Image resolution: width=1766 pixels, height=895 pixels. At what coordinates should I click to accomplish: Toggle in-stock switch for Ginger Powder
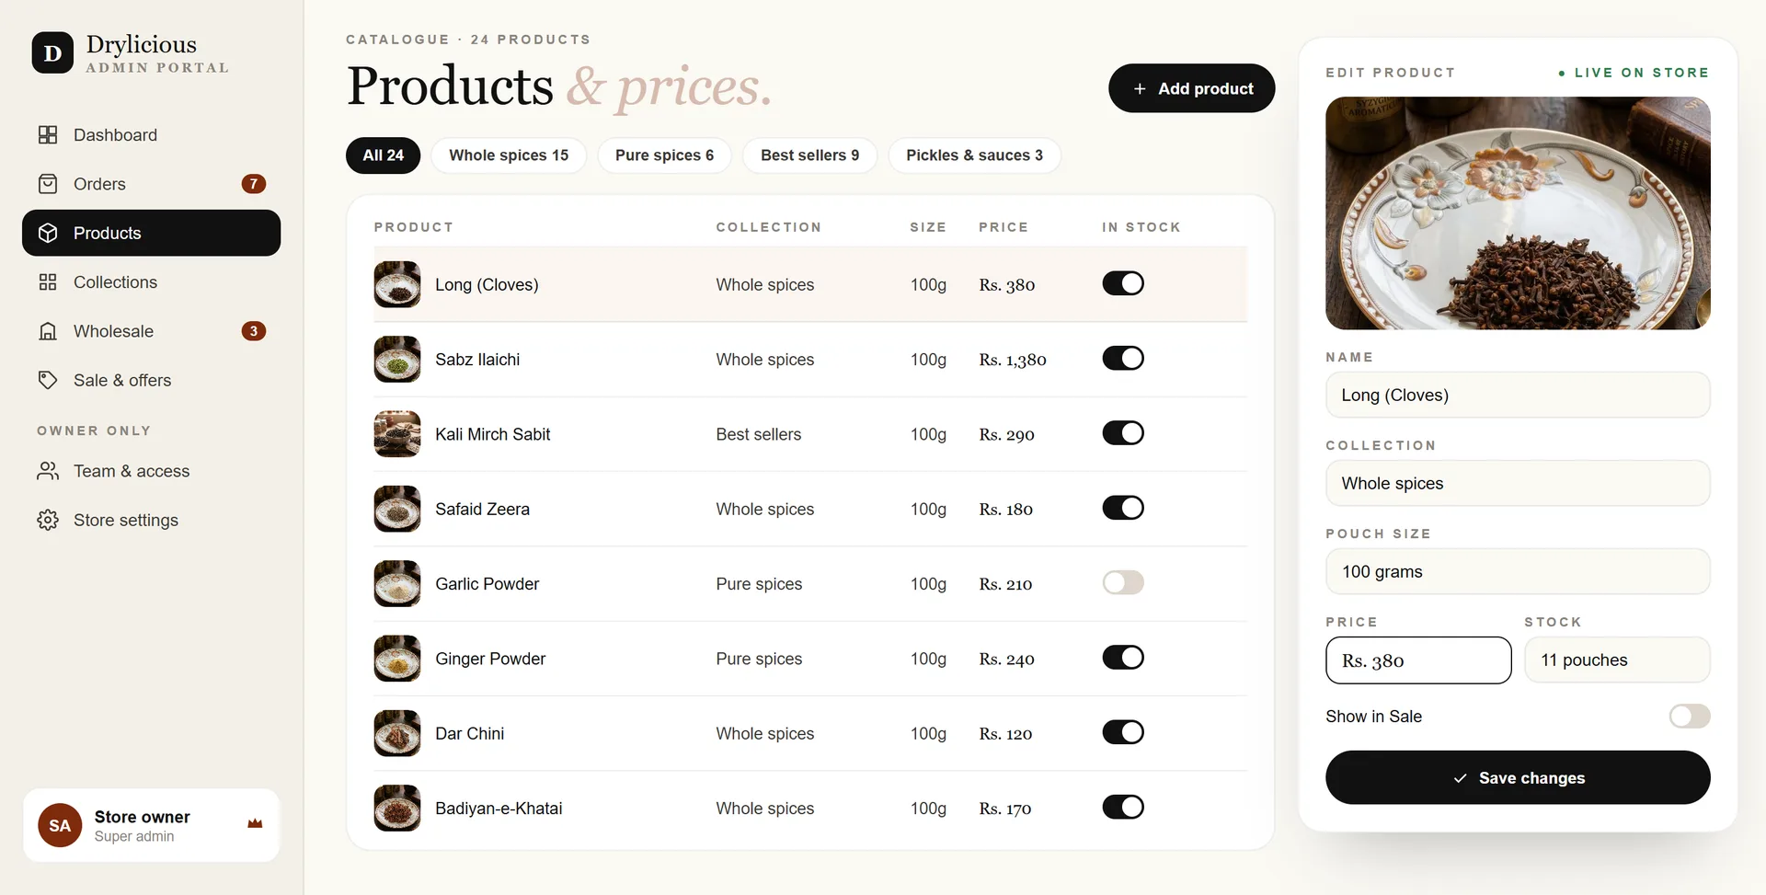click(1123, 658)
